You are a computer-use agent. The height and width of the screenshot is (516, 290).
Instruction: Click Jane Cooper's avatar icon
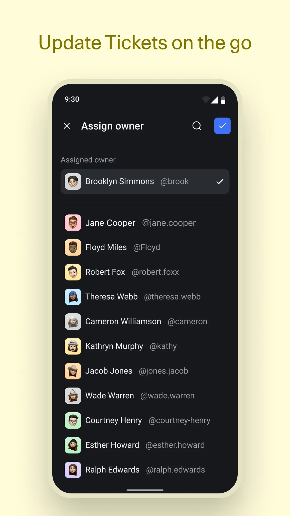pos(73,223)
